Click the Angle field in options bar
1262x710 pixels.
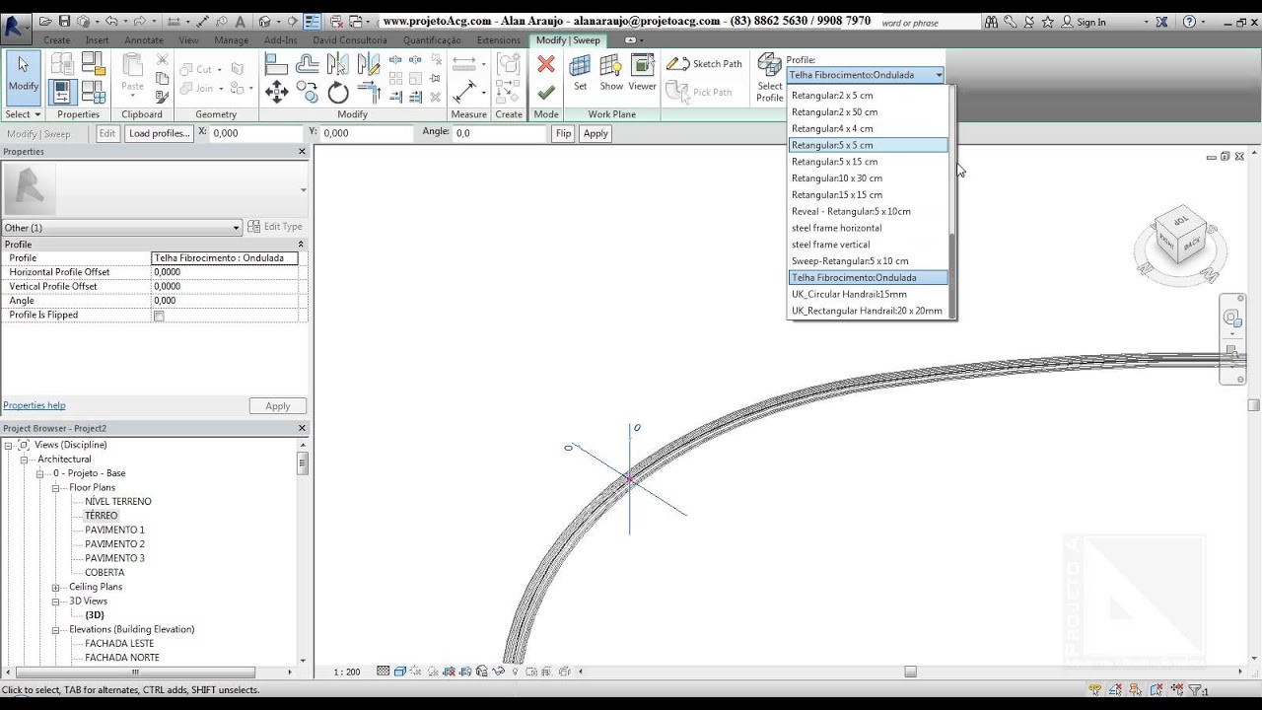[498, 133]
